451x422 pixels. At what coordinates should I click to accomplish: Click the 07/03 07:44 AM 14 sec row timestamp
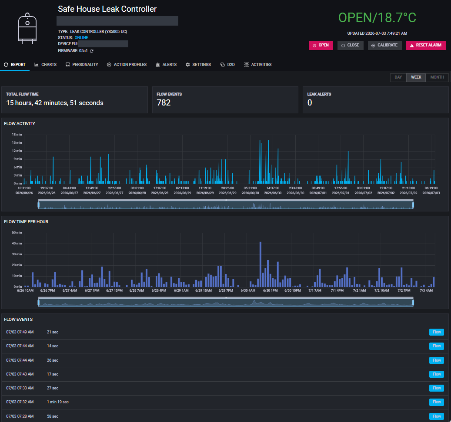[x=20, y=346]
